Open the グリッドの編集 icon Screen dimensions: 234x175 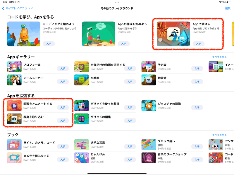pos(82,119)
